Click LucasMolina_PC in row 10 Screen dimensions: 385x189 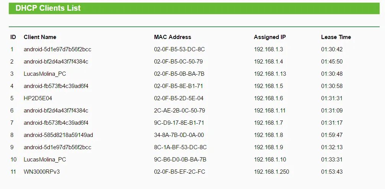point(45,160)
